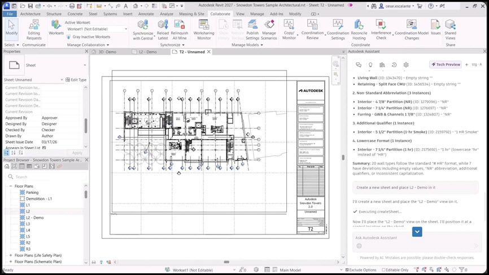Click the Copy/Monitor tool
The width and height of the screenshot is (489, 275).
coord(289,30)
